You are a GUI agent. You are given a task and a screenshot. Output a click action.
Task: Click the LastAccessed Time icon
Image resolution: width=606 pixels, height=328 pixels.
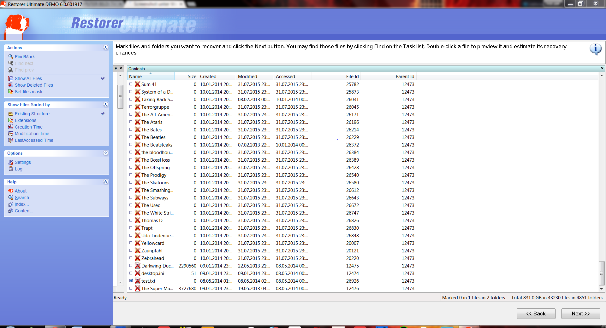tap(11, 140)
